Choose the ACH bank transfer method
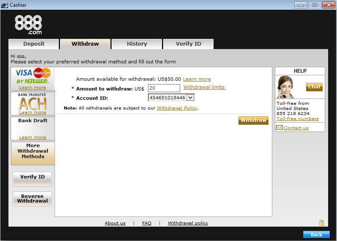Screen dimensions: 337x241 click(33, 104)
